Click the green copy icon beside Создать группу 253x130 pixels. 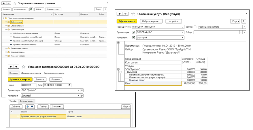point(31,9)
